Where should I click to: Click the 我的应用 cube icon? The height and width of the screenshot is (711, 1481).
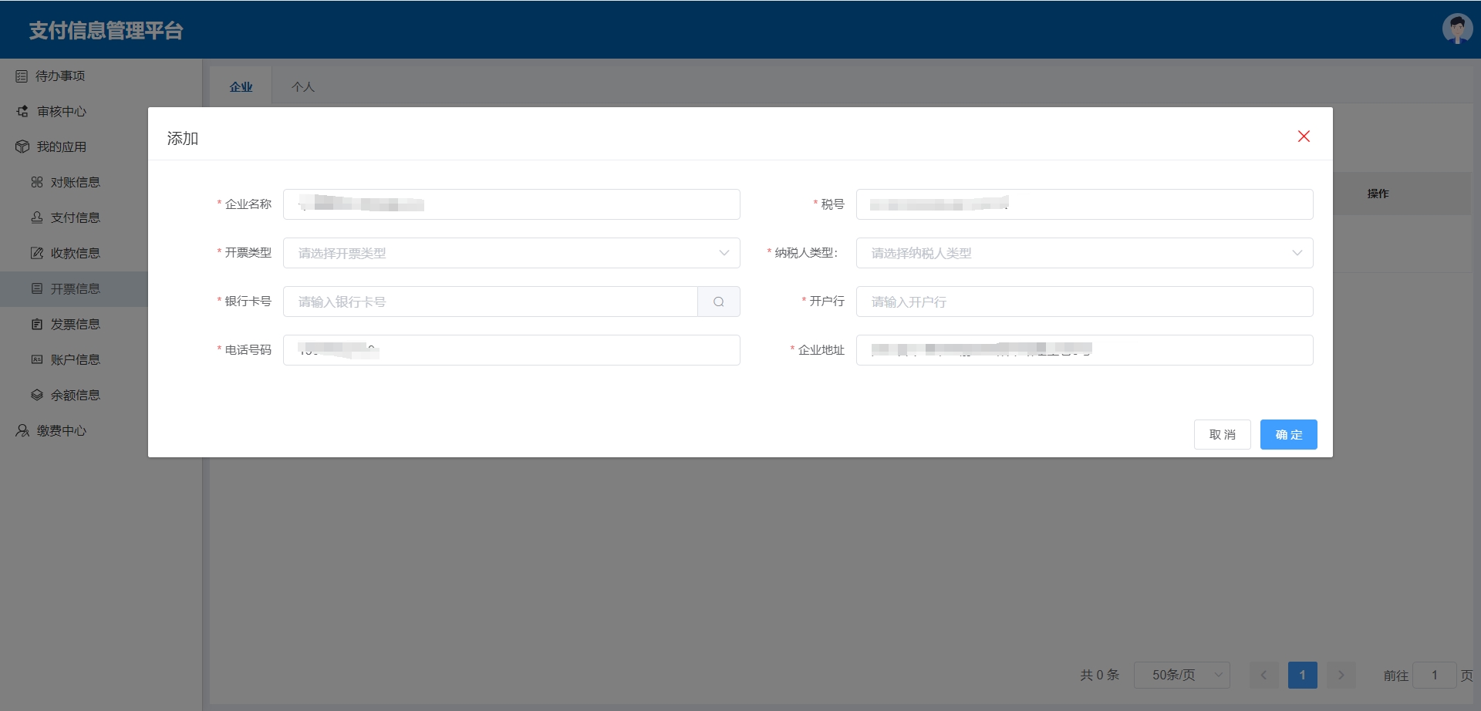[x=22, y=147]
